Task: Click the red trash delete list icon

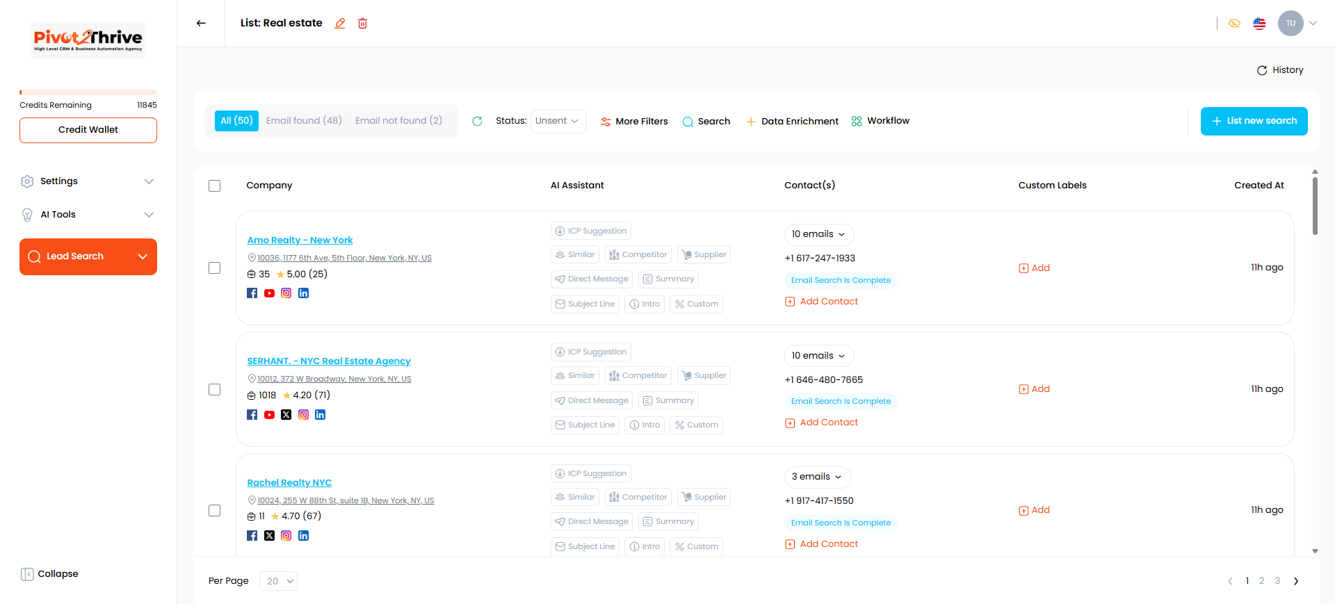Action: click(362, 24)
